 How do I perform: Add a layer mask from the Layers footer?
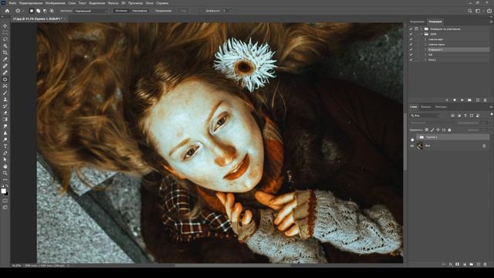(457, 264)
